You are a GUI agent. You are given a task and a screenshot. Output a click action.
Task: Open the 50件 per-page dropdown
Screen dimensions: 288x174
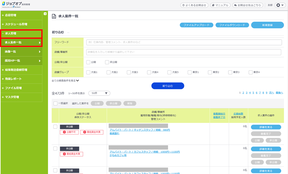coord(99,93)
